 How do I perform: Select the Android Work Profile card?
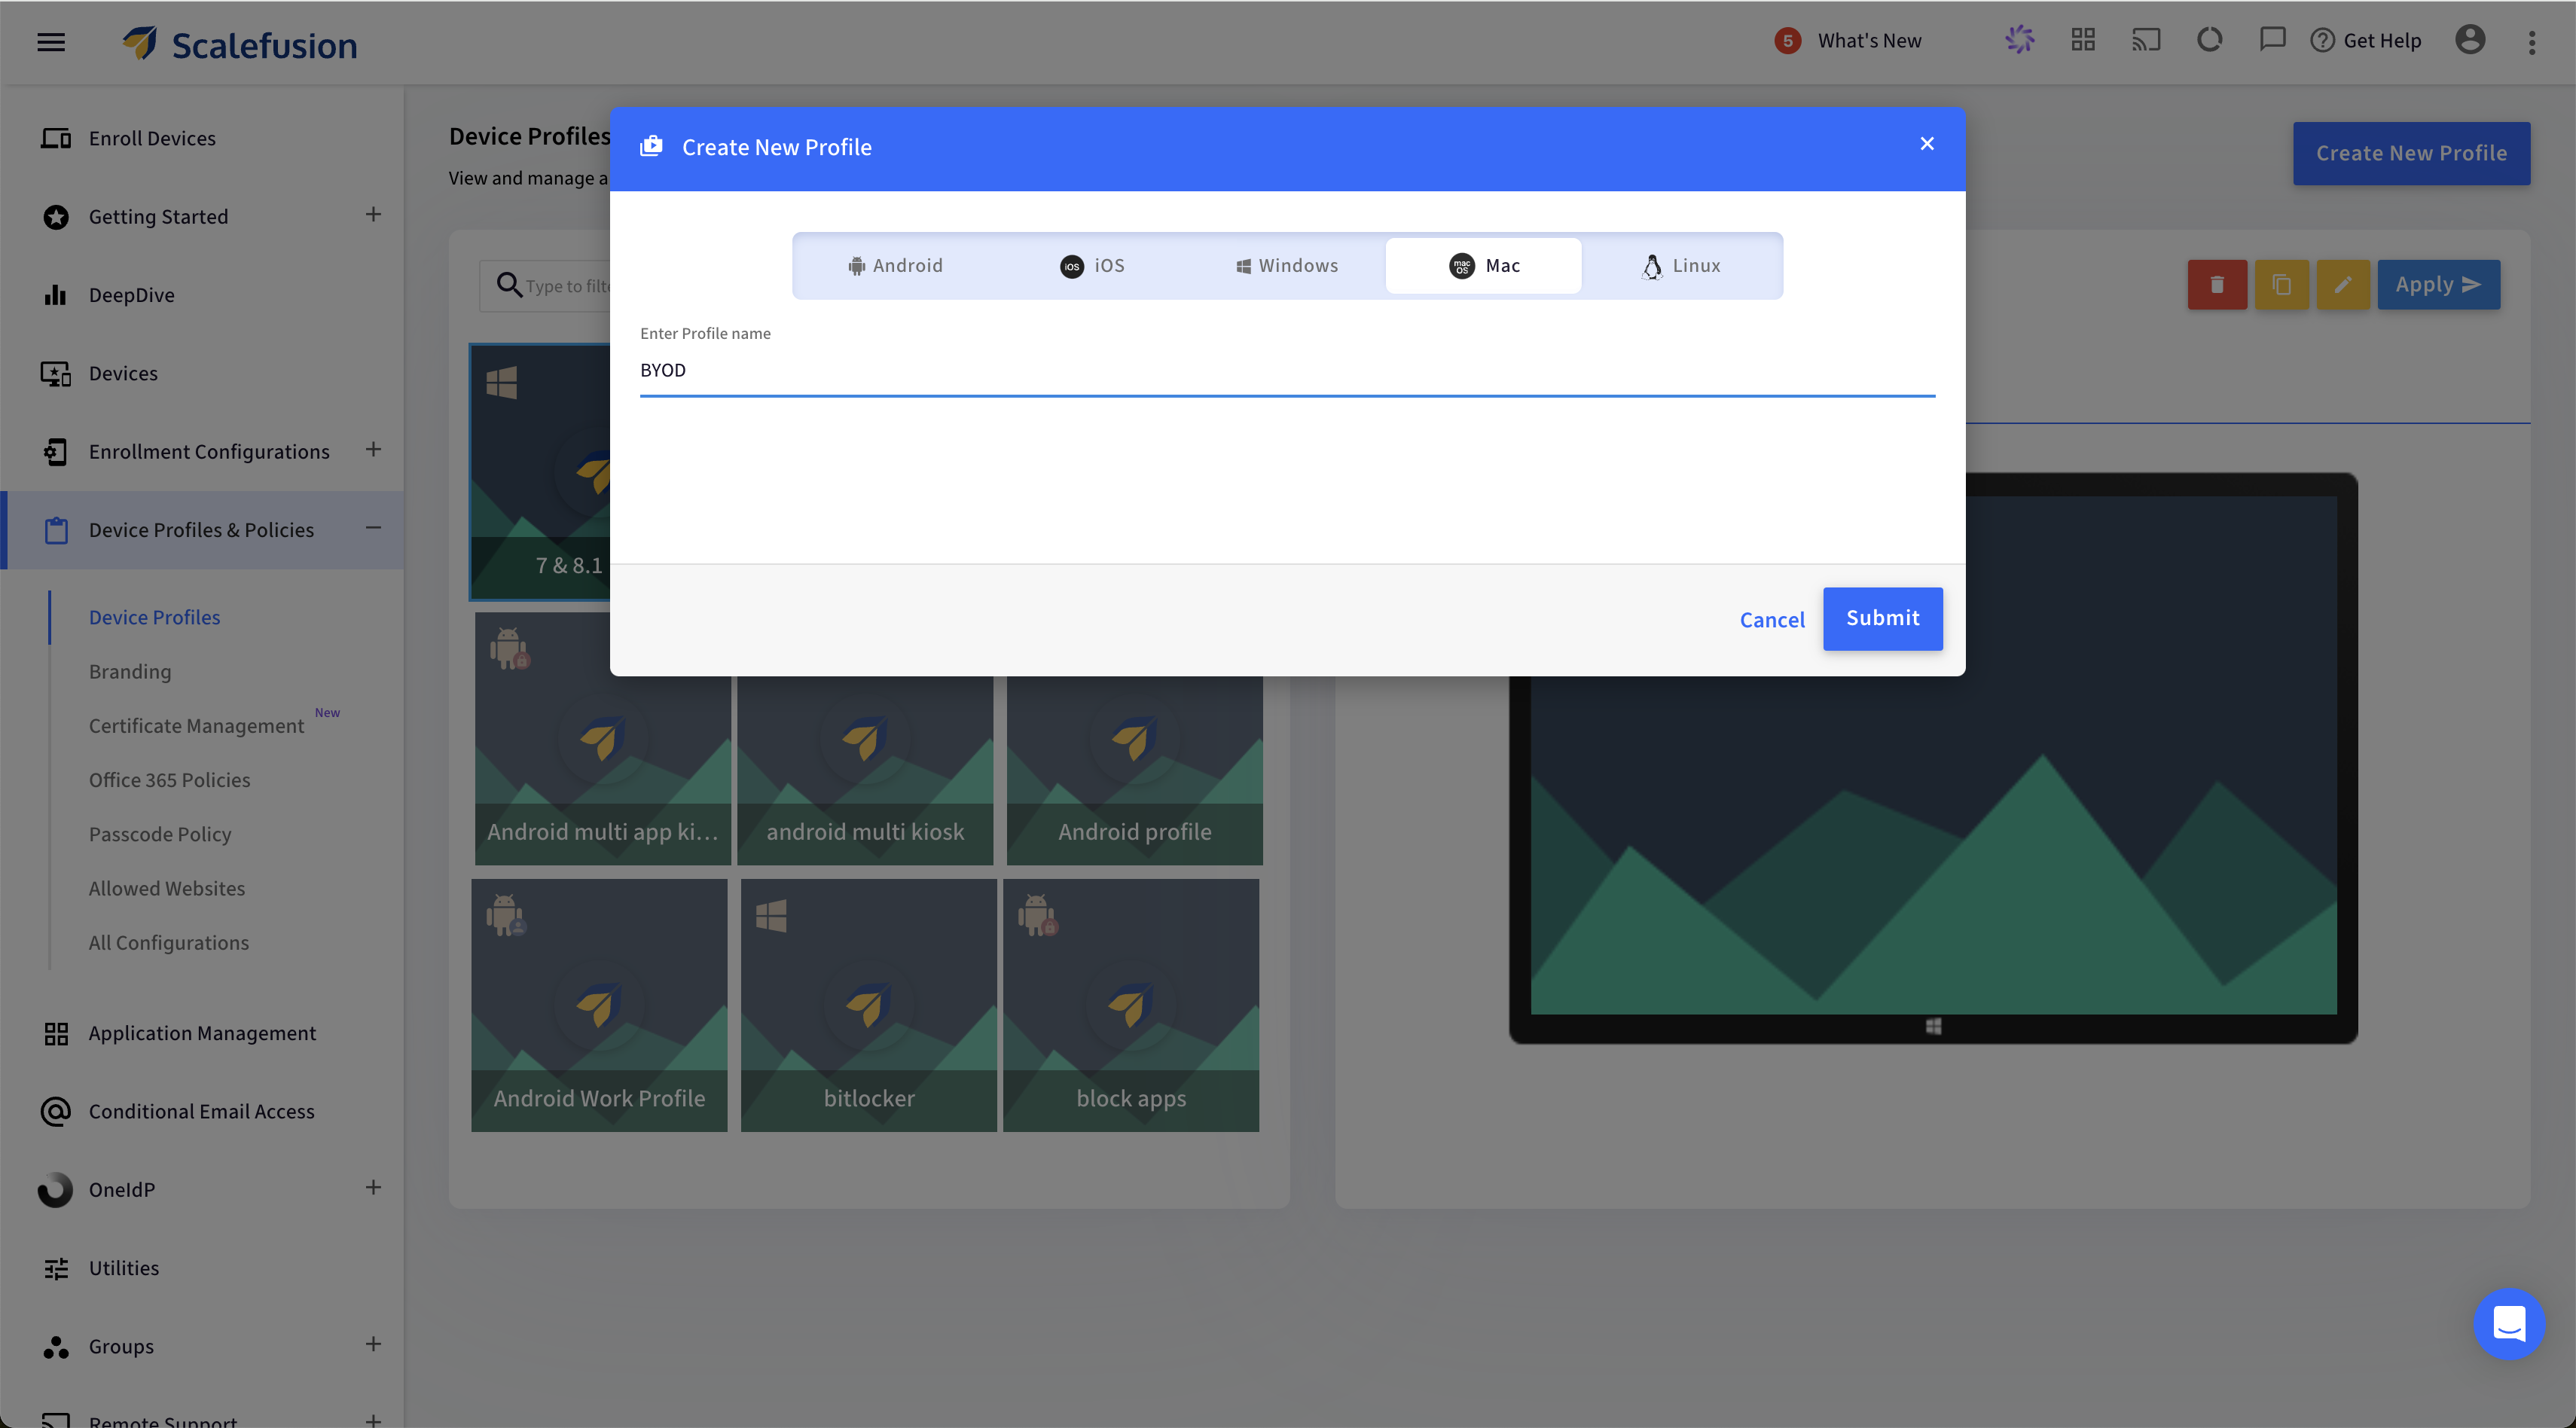599,1005
